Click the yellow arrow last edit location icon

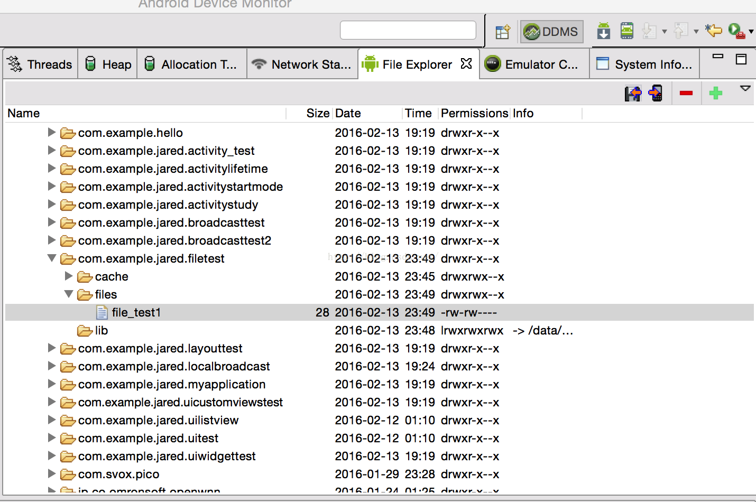[714, 31]
